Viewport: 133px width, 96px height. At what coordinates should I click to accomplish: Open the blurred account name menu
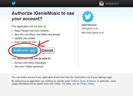pos(112,4)
